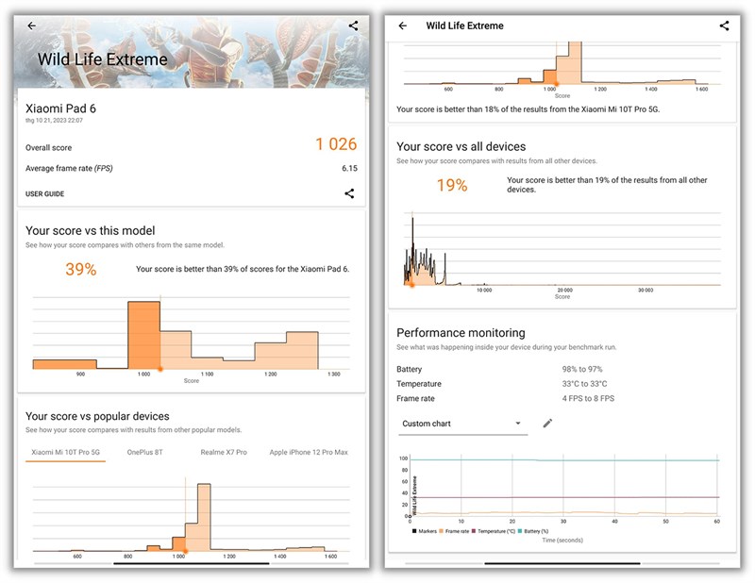Click the tallest bar in this-model histogram
Viewport: 755px width, 583px height.
pos(144,335)
